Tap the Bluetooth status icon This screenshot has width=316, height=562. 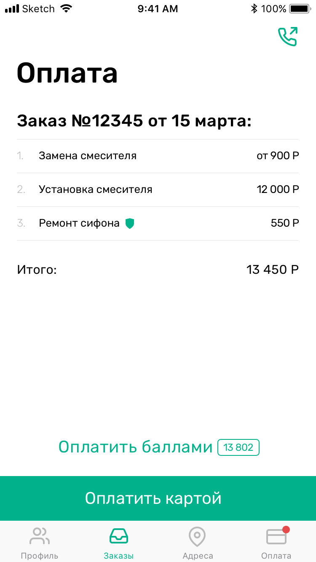254,8
